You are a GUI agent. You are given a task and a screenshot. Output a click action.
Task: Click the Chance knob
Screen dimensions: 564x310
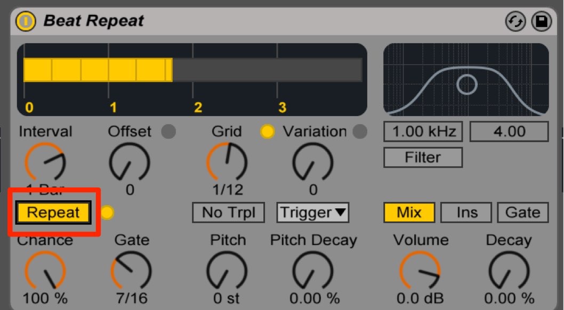(x=45, y=270)
